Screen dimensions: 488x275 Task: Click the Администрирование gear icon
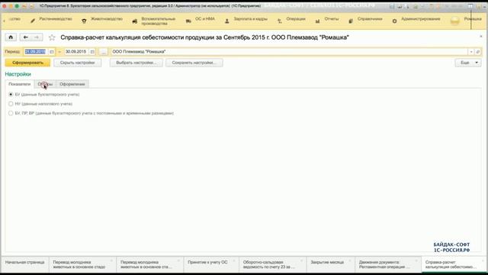(394, 21)
